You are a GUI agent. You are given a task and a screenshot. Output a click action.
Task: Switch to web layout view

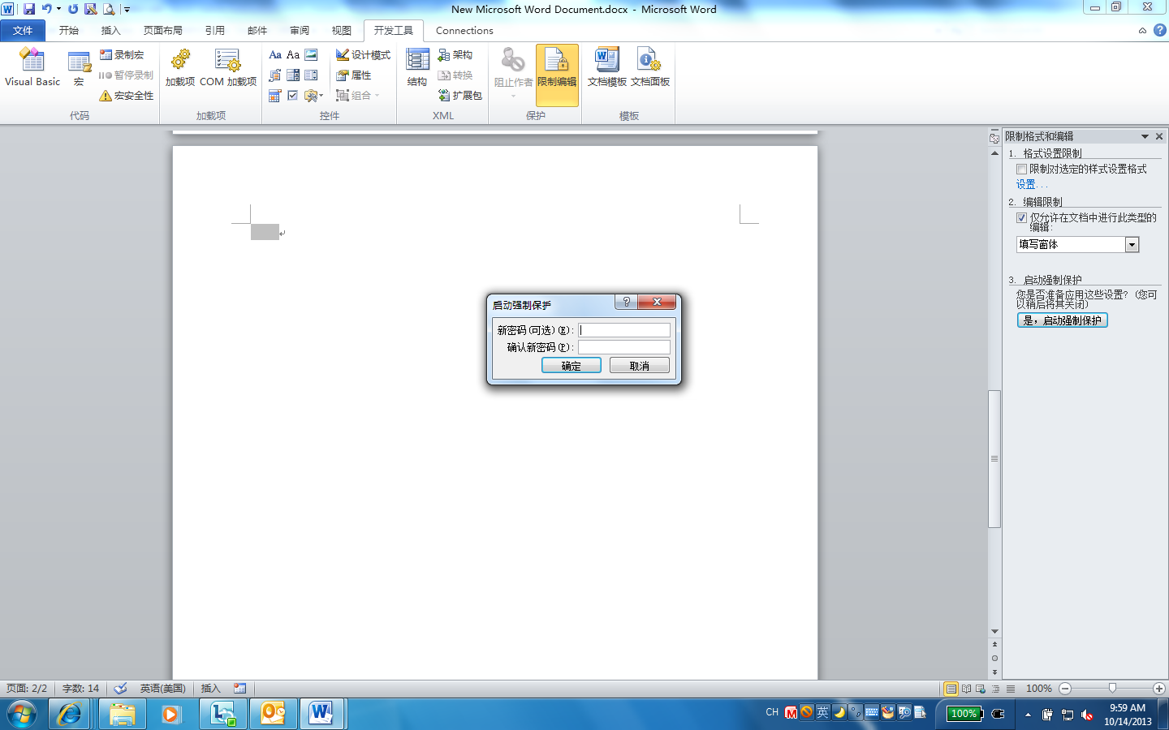[981, 689]
